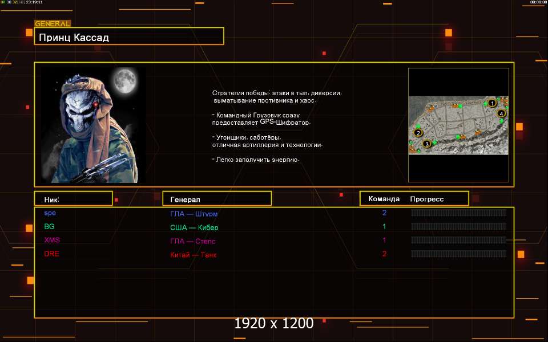
Task: Click the loading progress bar for spe
Action: coord(458,213)
